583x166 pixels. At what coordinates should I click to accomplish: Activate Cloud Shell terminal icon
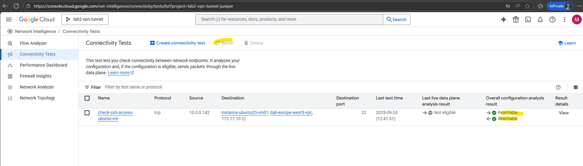click(528, 19)
